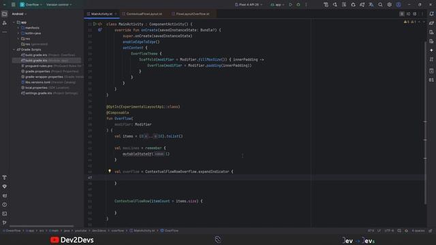The height and width of the screenshot is (245, 436).
Task: Click the project panel horizontal scrollbar
Action: coord(42,226)
